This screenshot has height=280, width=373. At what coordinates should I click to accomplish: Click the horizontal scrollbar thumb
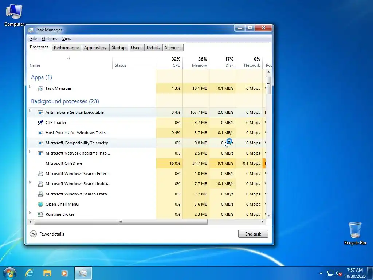(121, 222)
